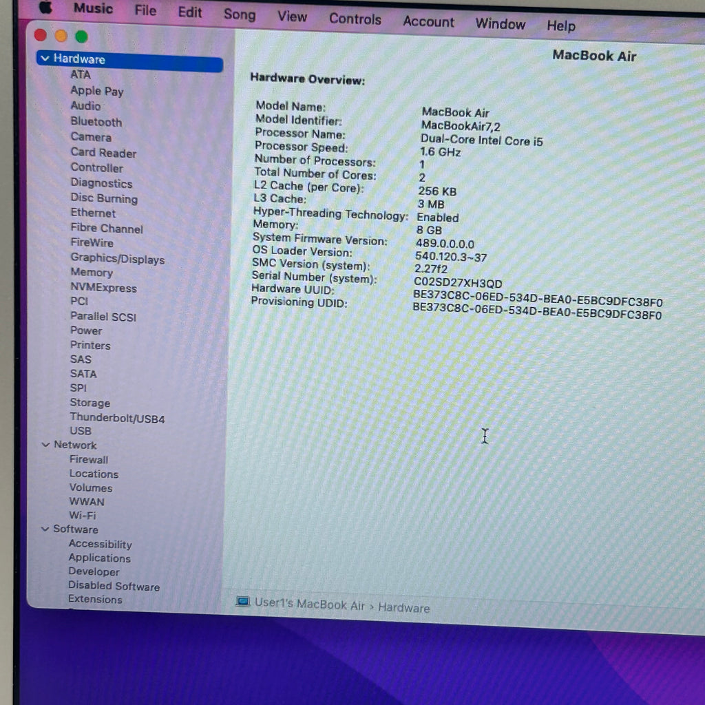The height and width of the screenshot is (705, 705).
Task: Click the computer icon in the path bar
Action: click(x=243, y=602)
